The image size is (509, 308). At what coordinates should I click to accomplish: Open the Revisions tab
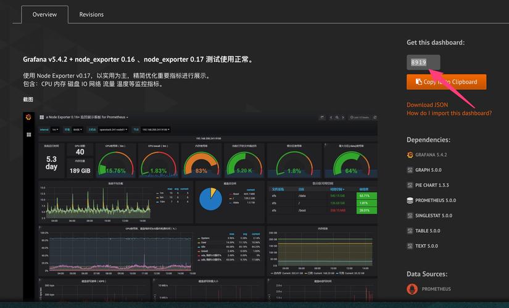[x=91, y=15]
